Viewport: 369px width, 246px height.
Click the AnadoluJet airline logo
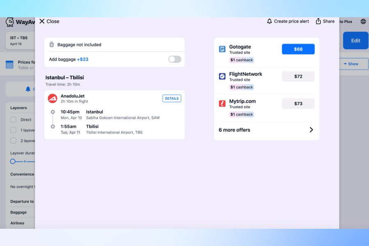point(52,98)
